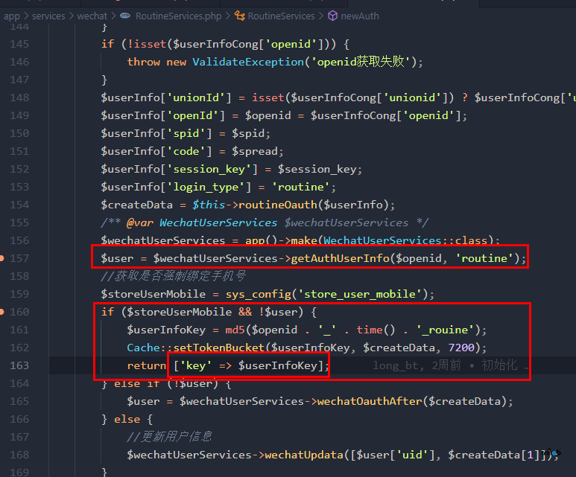This screenshot has width=576, height=477.
Task: Click line number 154 in gutter
Action: pos(19,205)
